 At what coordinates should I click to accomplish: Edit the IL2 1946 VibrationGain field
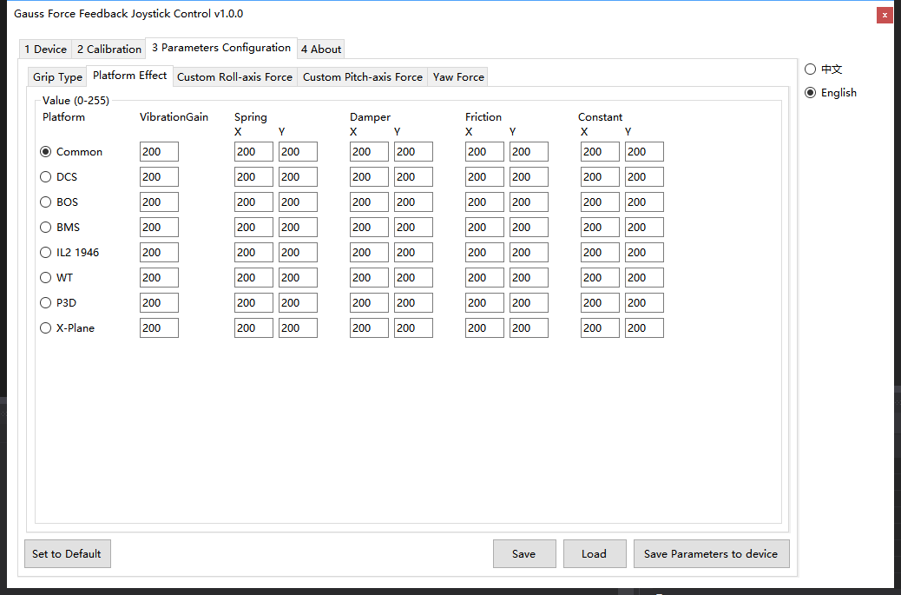coord(159,253)
